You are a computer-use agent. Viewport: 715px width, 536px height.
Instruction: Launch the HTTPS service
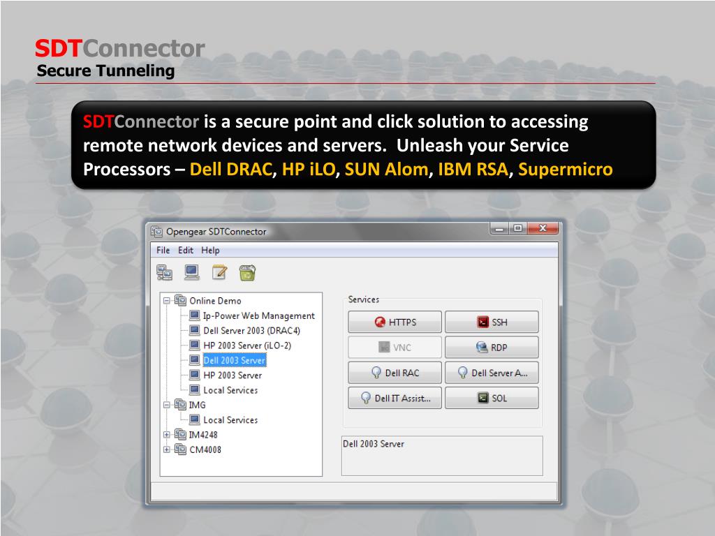click(395, 322)
